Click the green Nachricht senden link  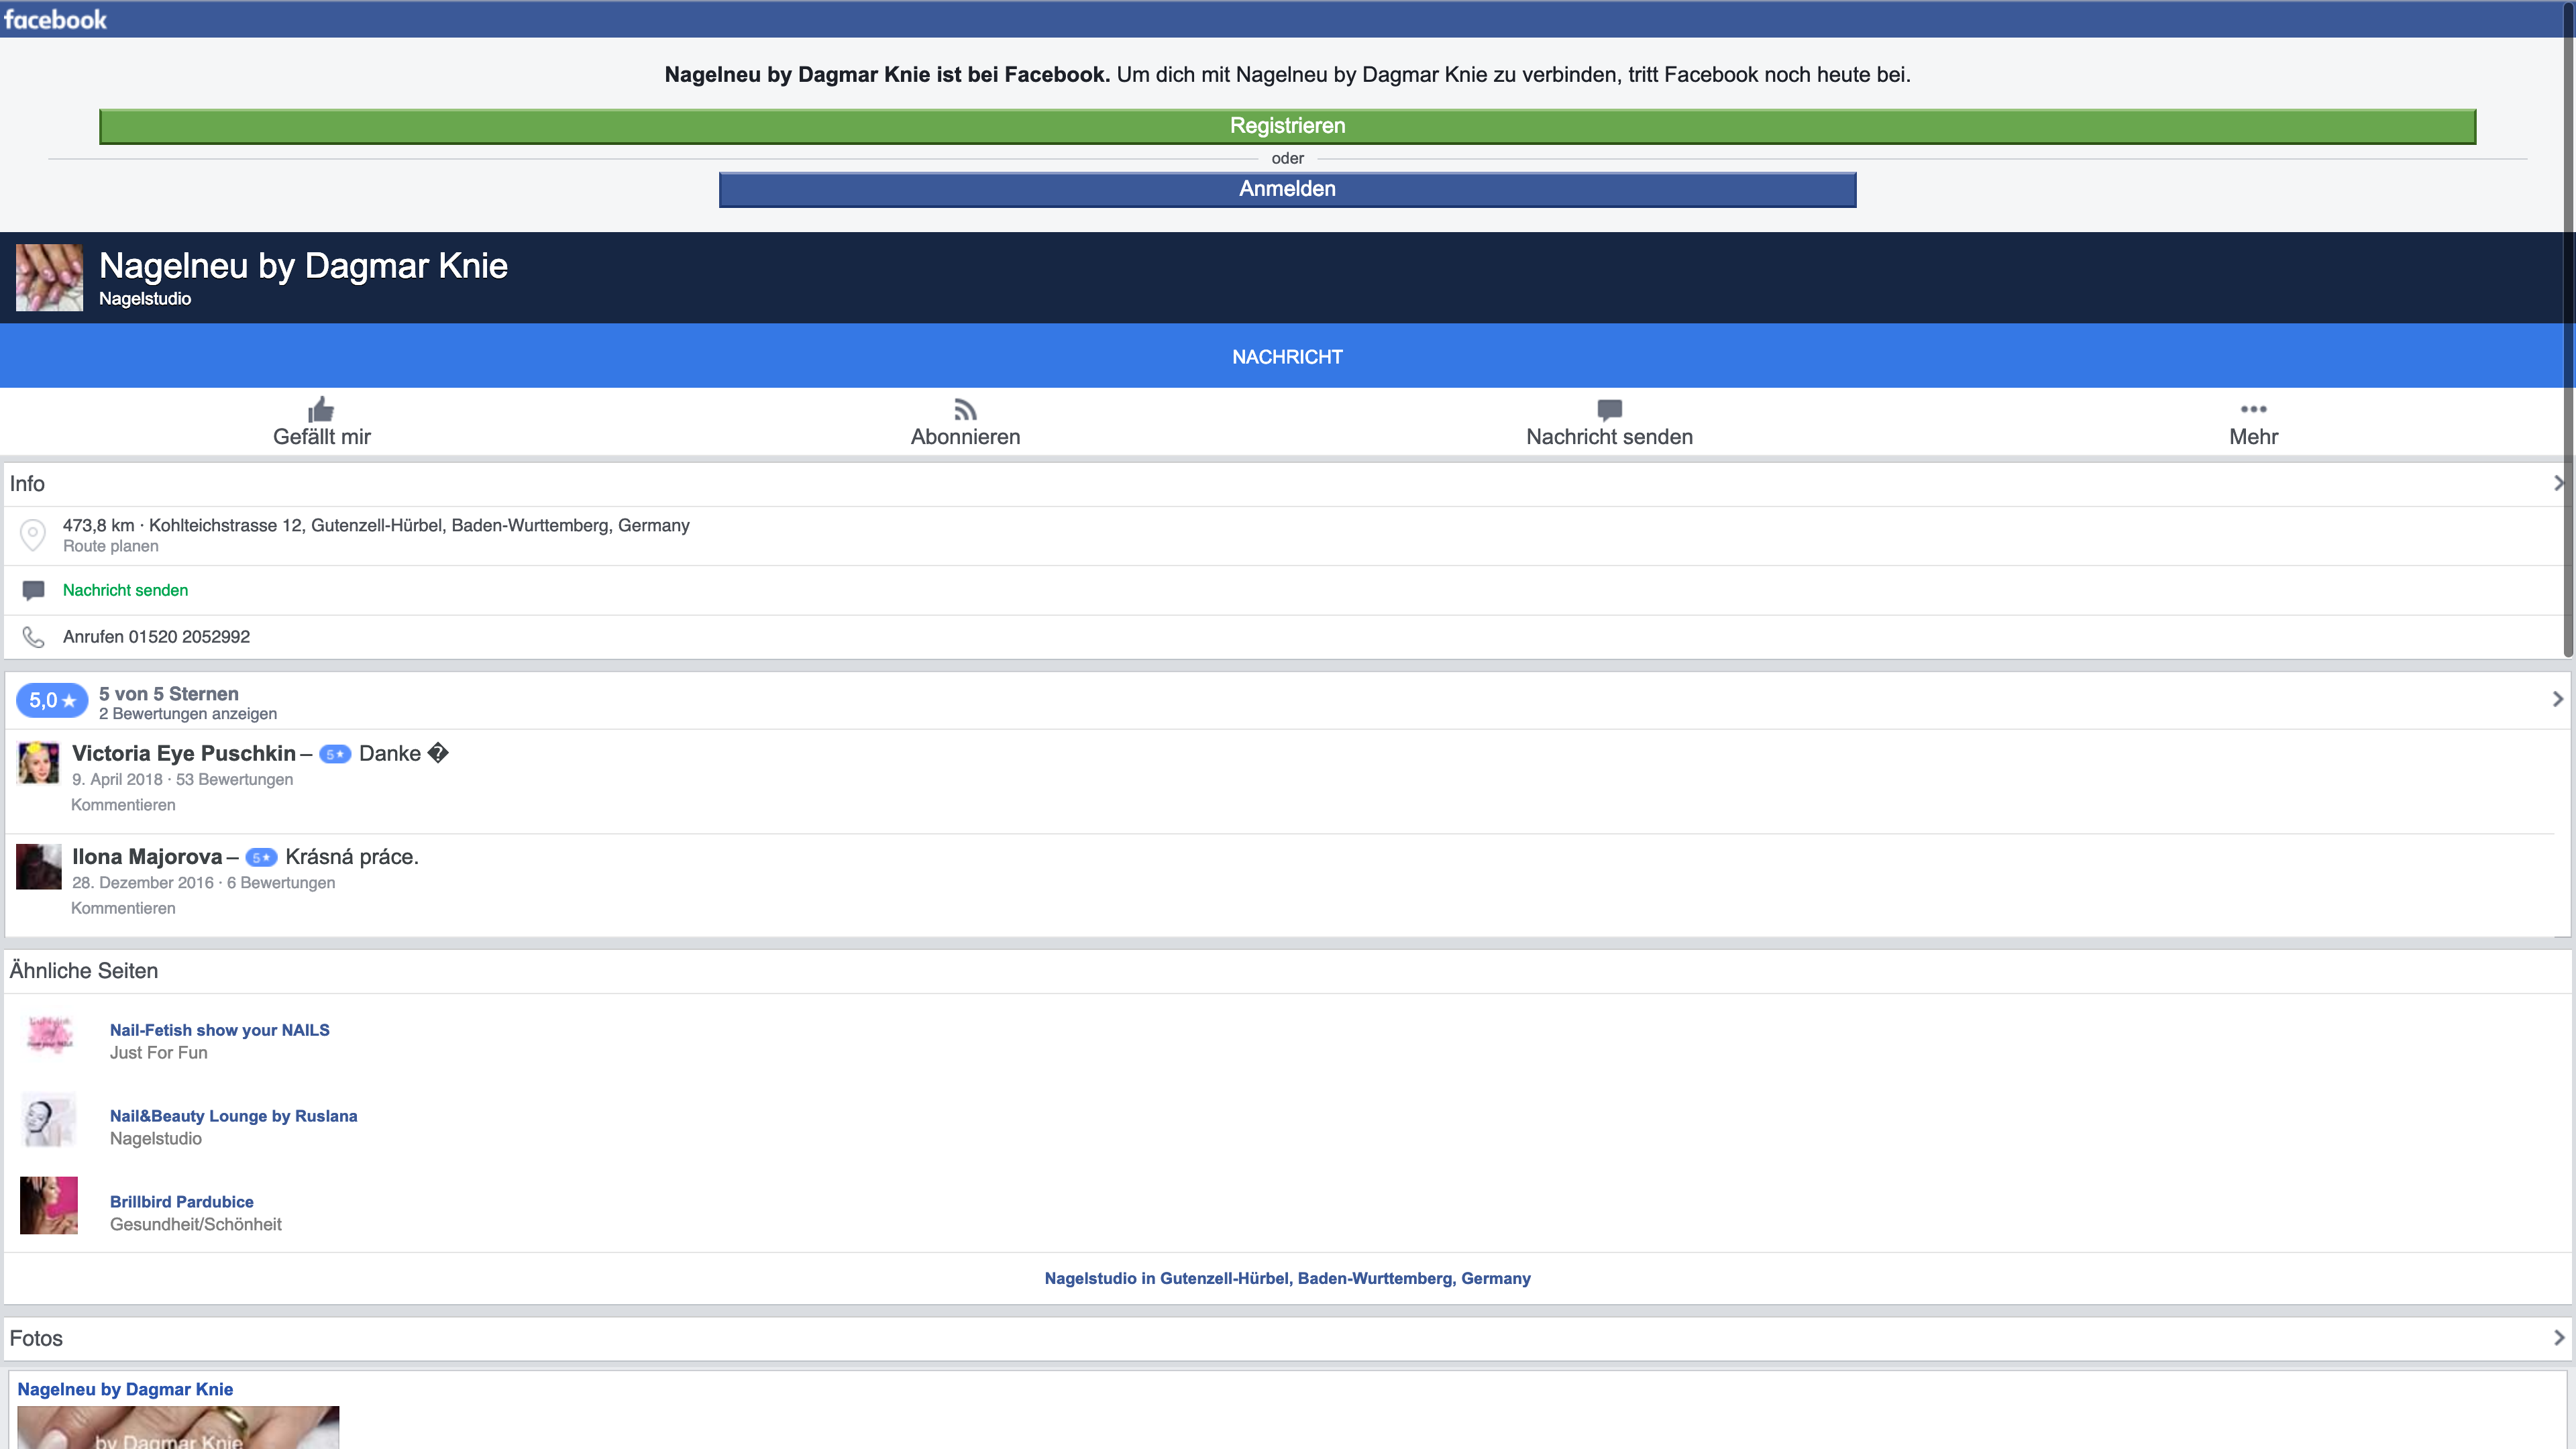coord(125,590)
